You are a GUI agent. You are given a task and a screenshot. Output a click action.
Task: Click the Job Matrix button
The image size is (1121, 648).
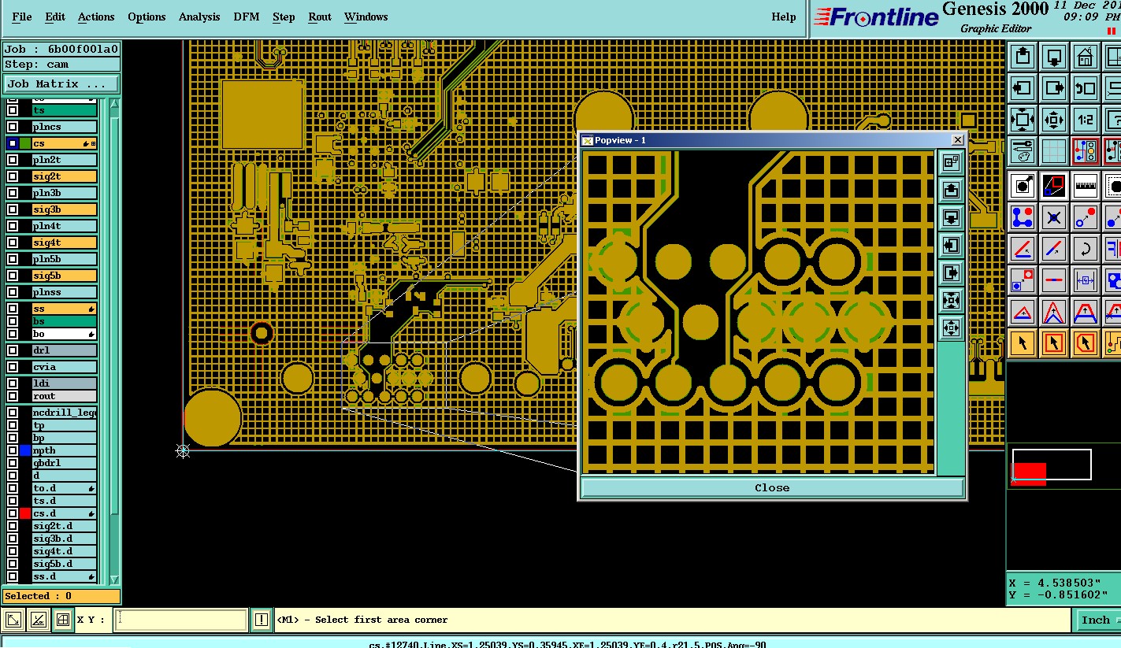tap(61, 83)
